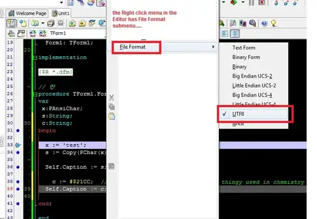317x219 pixels.
Task: Toggle breakpoint dot on line 31
Action: [x=18, y=131]
